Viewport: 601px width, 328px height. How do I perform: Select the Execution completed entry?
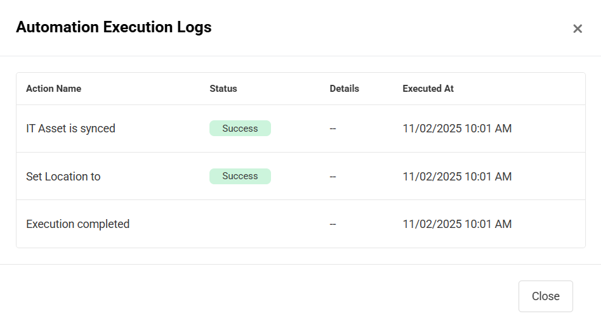[77, 224]
